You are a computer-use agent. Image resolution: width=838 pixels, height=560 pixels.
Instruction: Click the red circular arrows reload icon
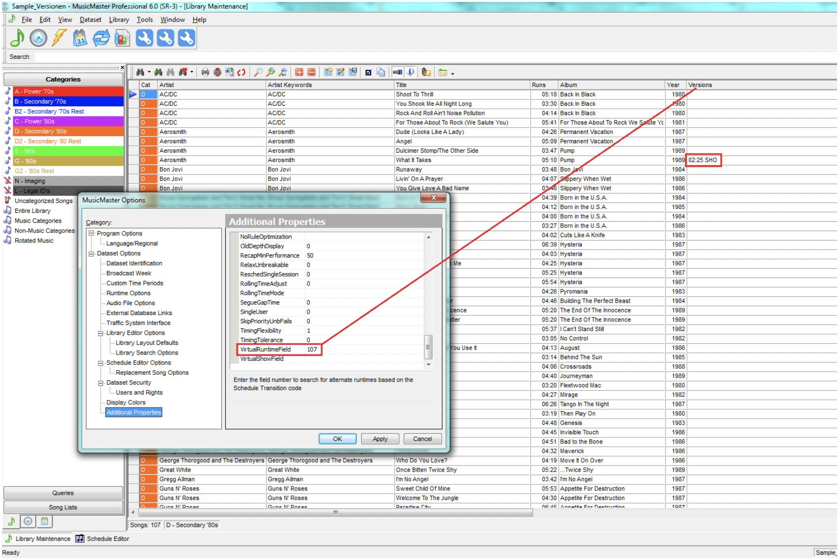click(x=242, y=72)
